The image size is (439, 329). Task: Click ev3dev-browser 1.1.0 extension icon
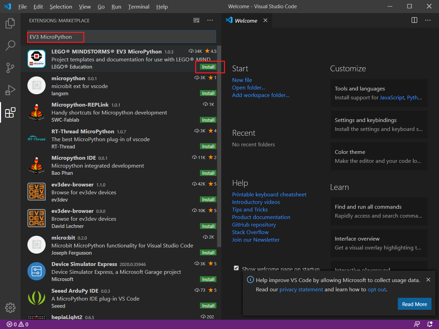[x=36, y=192]
